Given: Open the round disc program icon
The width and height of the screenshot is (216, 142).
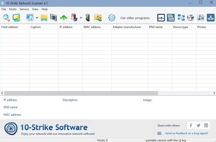Looking at the screenshot, I should tap(191, 18).
